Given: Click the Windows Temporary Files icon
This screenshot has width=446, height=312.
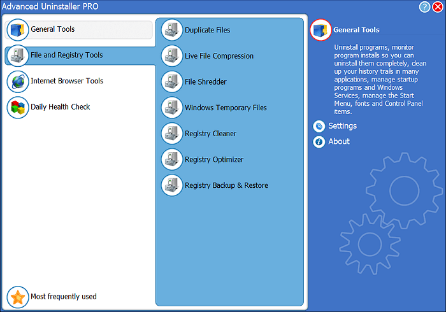Looking at the screenshot, I should click(172, 108).
